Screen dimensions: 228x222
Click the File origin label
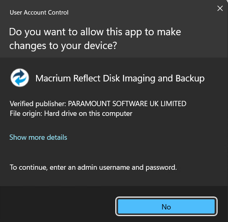[x=26, y=113]
